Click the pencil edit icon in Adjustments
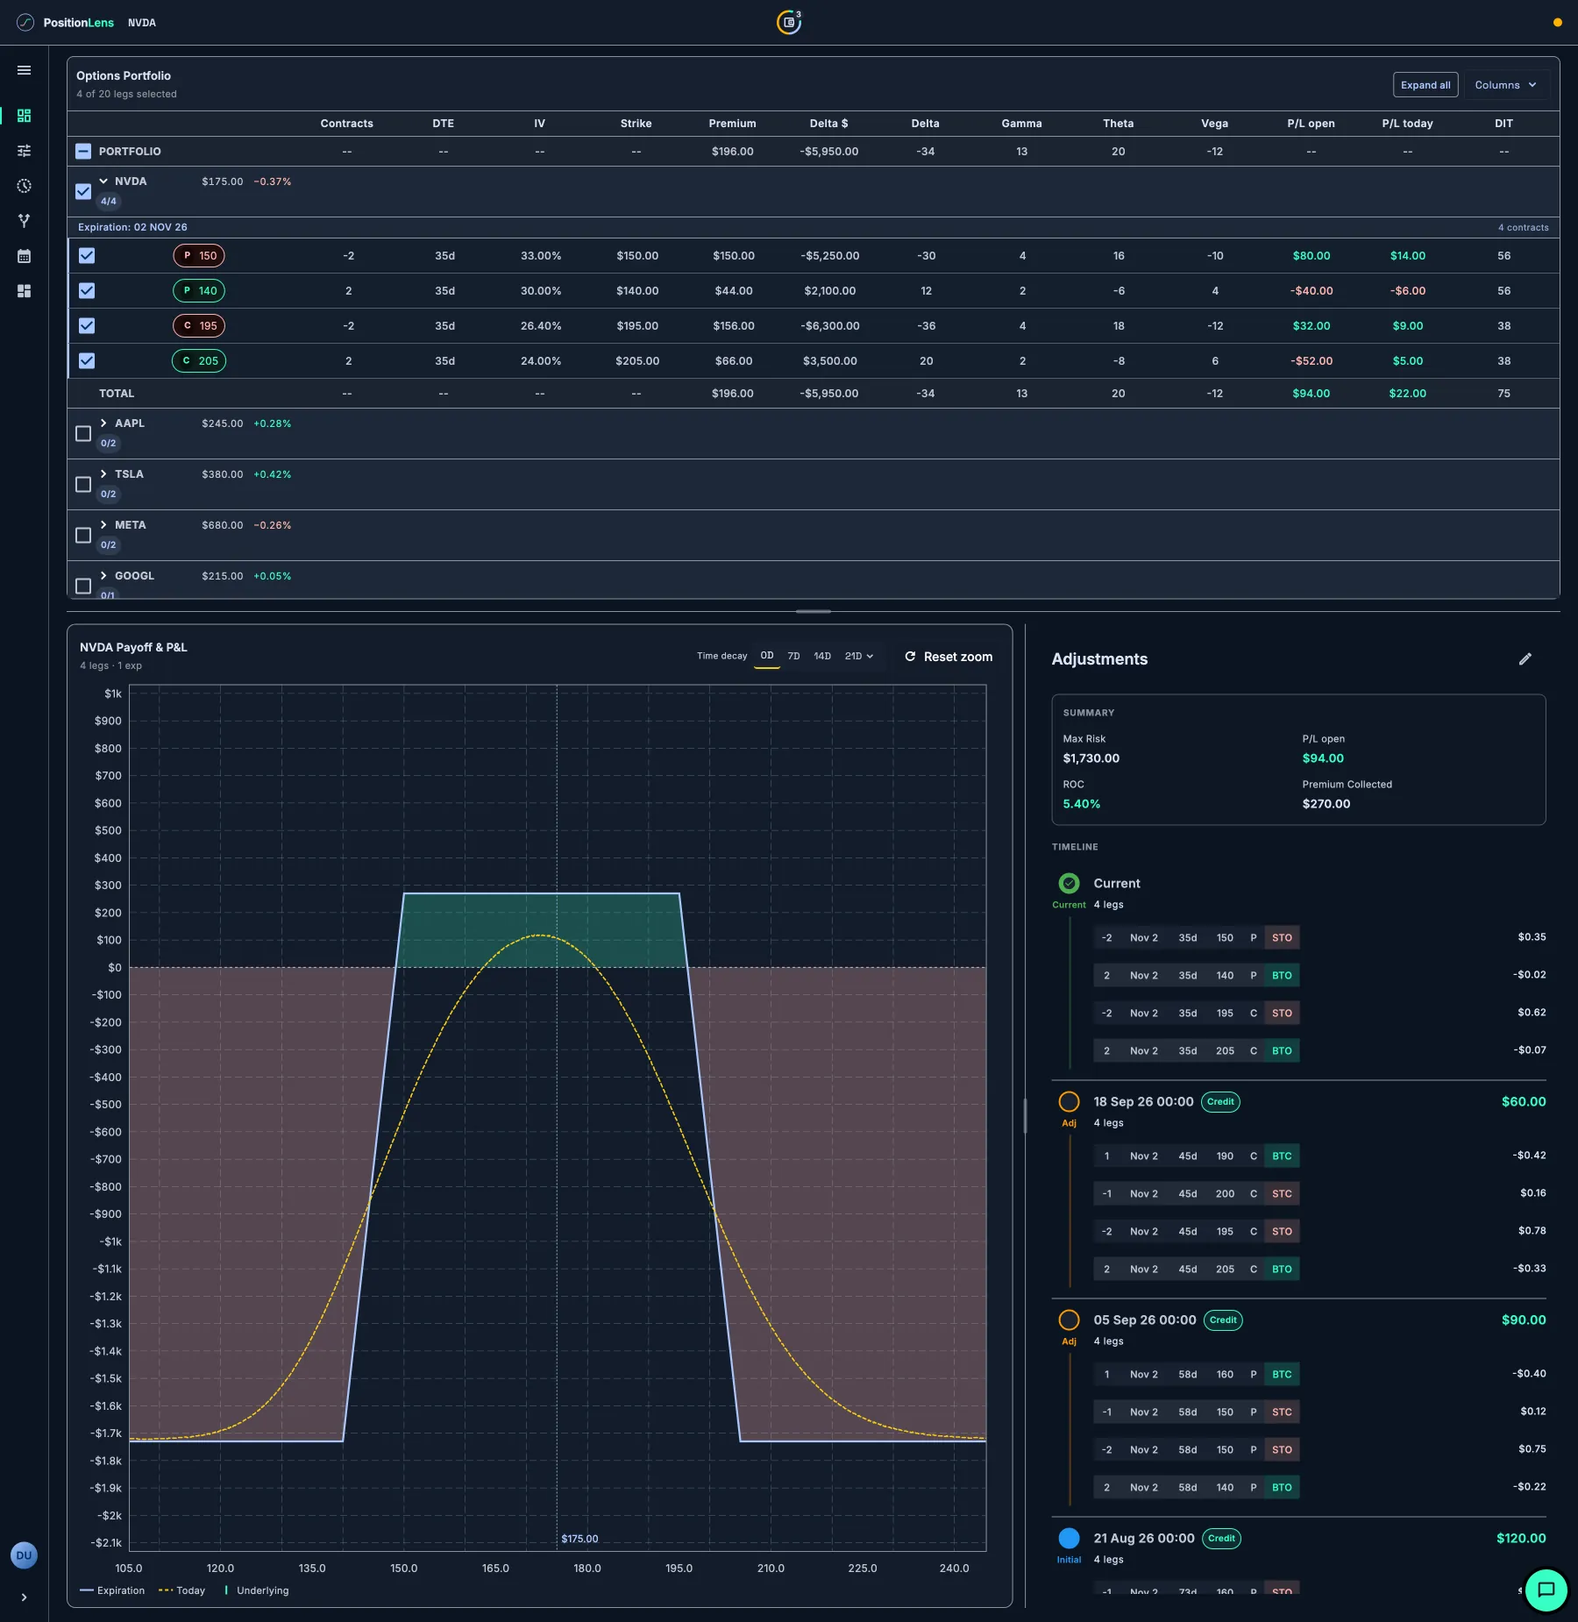The image size is (1578, 1622). (x=1525, y=659)
